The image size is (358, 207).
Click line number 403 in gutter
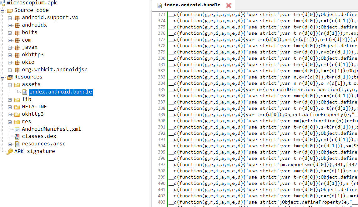(x=161, y=202)
